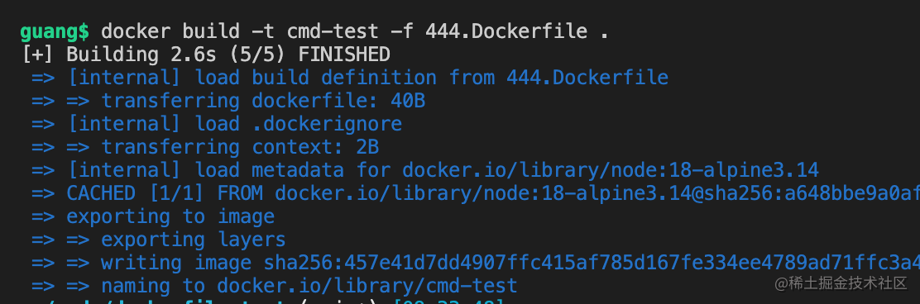The width and height of the screenshot is (920, 304).
Task: Click the watermark at bottom right
Action: pos(841,283)
